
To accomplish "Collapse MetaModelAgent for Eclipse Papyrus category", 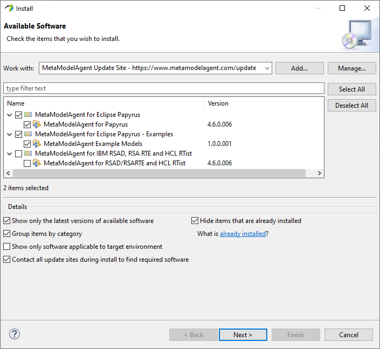I will [10, 115].
